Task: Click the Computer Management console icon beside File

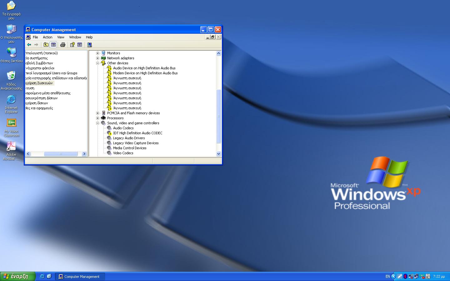Action: coord(28,37)
